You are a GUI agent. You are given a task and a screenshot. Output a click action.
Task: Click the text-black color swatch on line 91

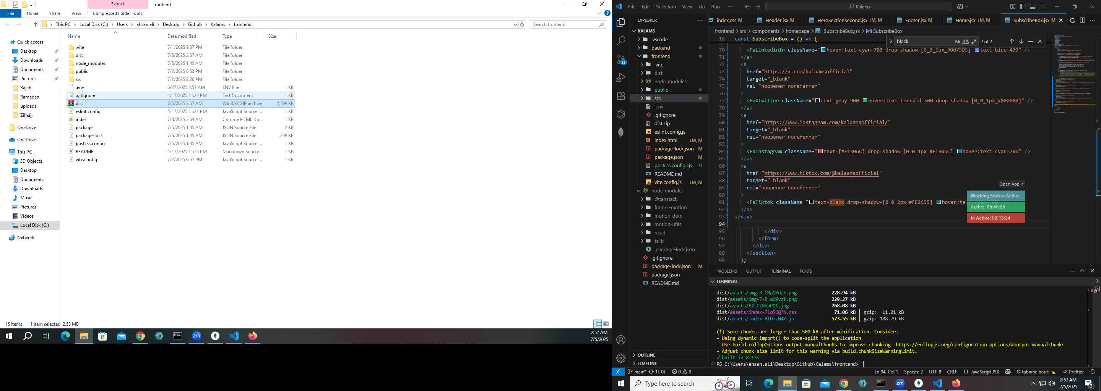pos(811,202)
